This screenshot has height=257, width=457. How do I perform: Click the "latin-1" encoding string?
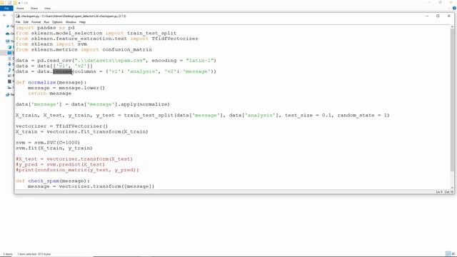coord(199,61)
